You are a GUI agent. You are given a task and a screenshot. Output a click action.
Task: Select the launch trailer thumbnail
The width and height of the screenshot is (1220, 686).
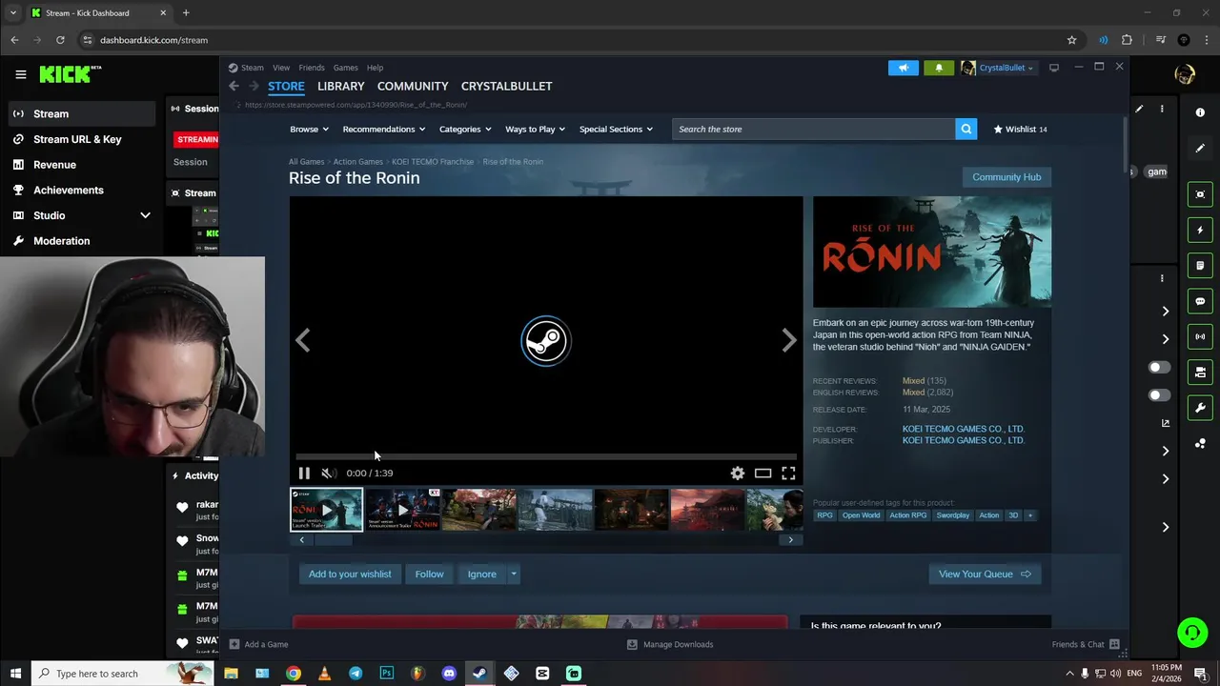326,510
